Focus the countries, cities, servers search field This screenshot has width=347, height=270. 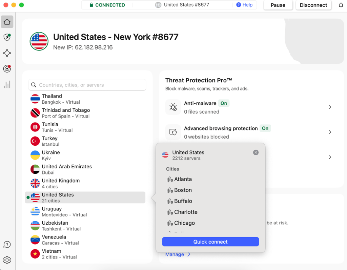(87, 85)
